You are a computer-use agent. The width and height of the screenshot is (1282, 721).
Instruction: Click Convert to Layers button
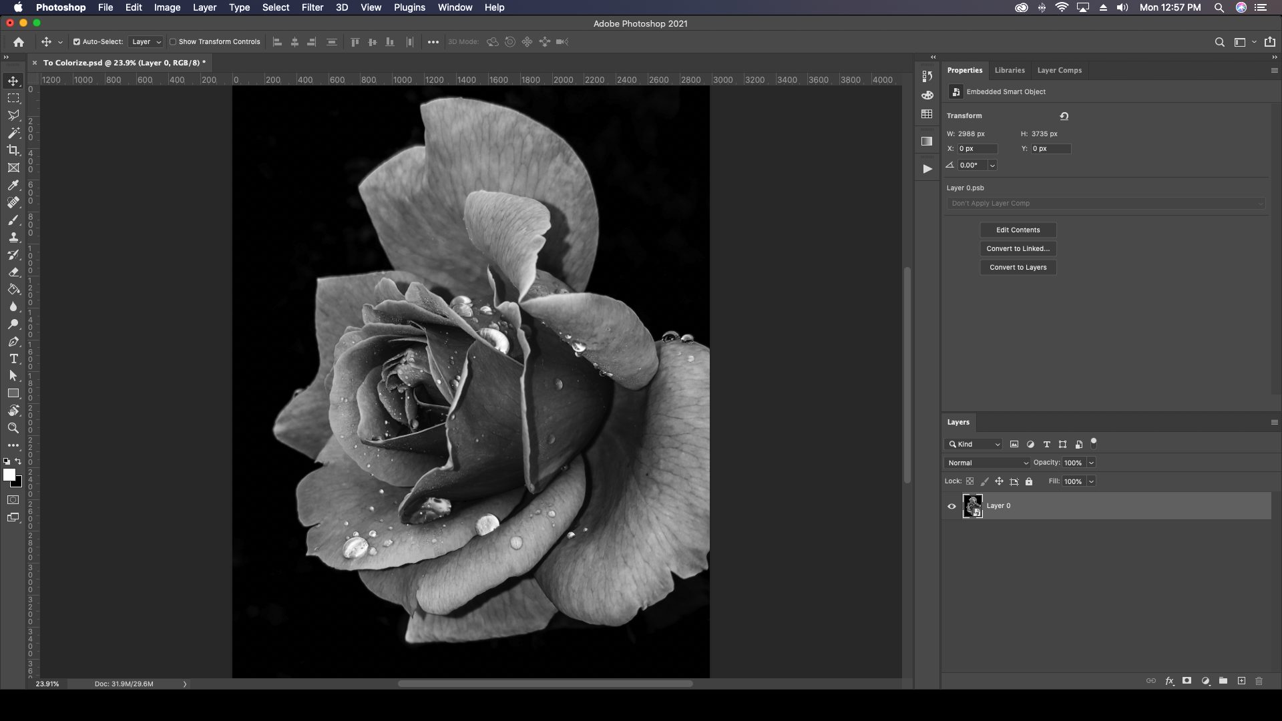coord(1018,267)
